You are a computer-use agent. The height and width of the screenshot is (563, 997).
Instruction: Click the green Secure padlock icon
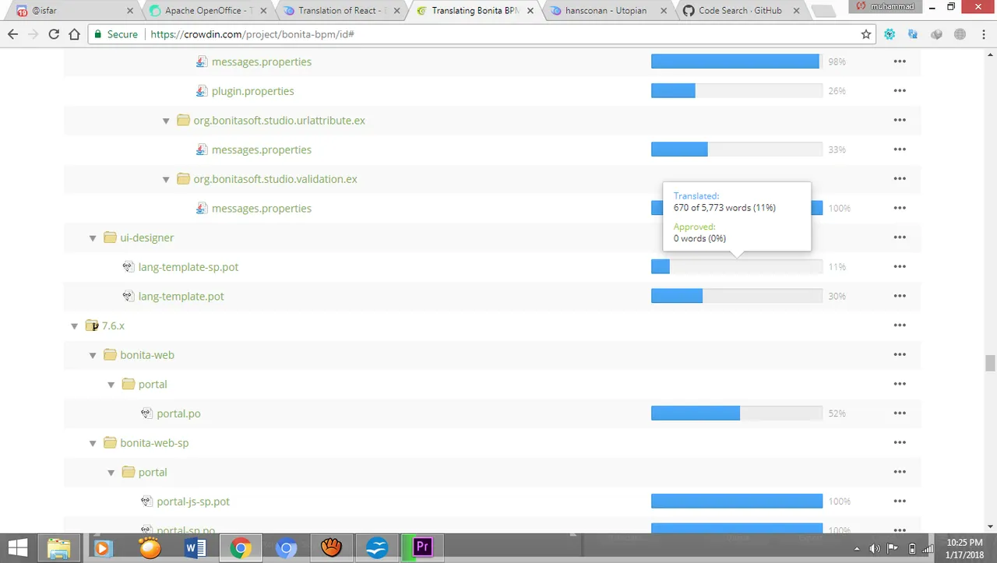(97, 34)
